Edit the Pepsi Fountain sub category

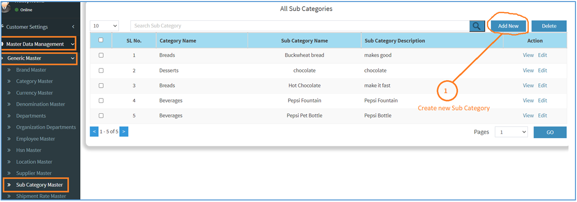pyautogui.click(x=542, y=100)
